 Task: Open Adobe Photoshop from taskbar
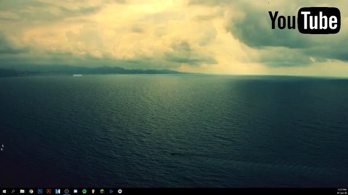[x=40, y=191]
